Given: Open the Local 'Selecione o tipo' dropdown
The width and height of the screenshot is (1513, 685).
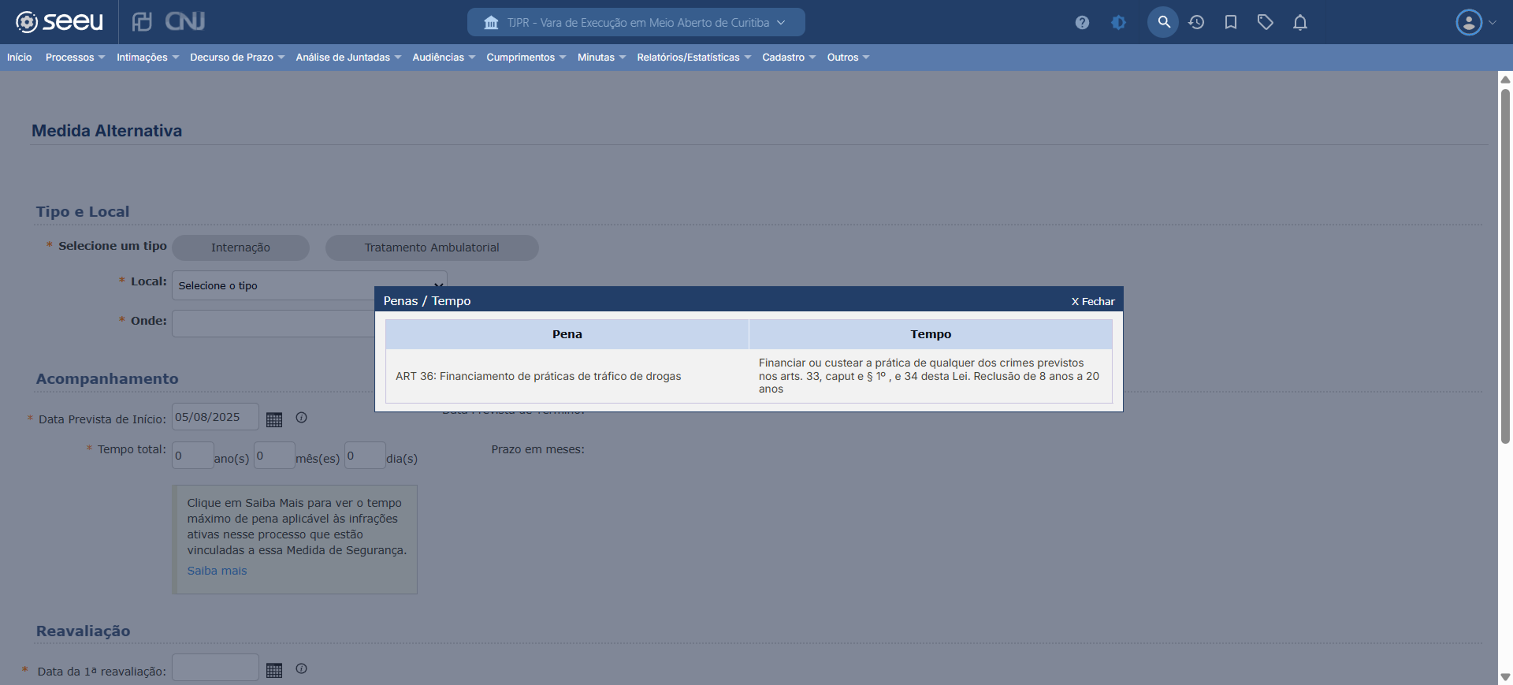Looking at the screenshot, I should click(309, 286).
